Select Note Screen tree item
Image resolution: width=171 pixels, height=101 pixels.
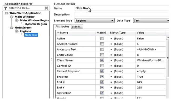point(23,28)
